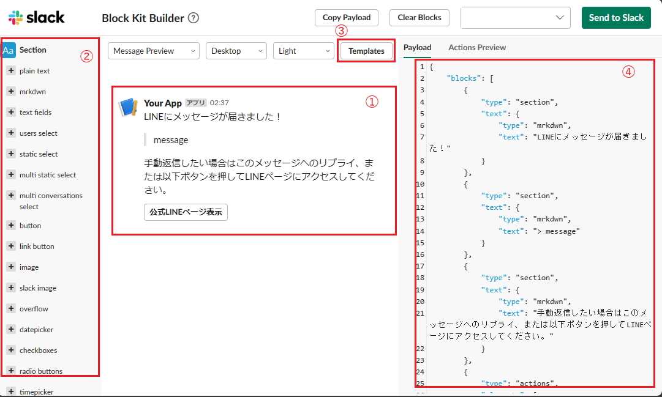Click the 02:37 message timestamp
The height and width of the screenshot is (397, 662).
[219, 103]
